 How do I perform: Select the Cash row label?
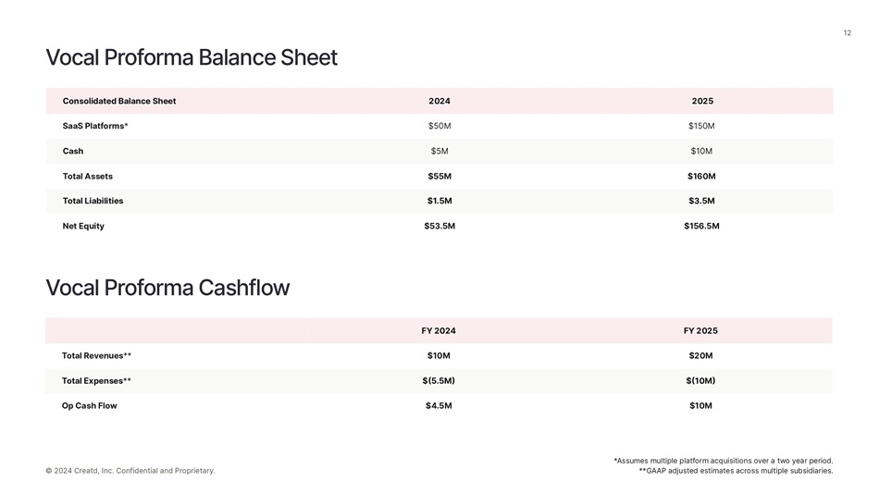[x=73, y=151]
